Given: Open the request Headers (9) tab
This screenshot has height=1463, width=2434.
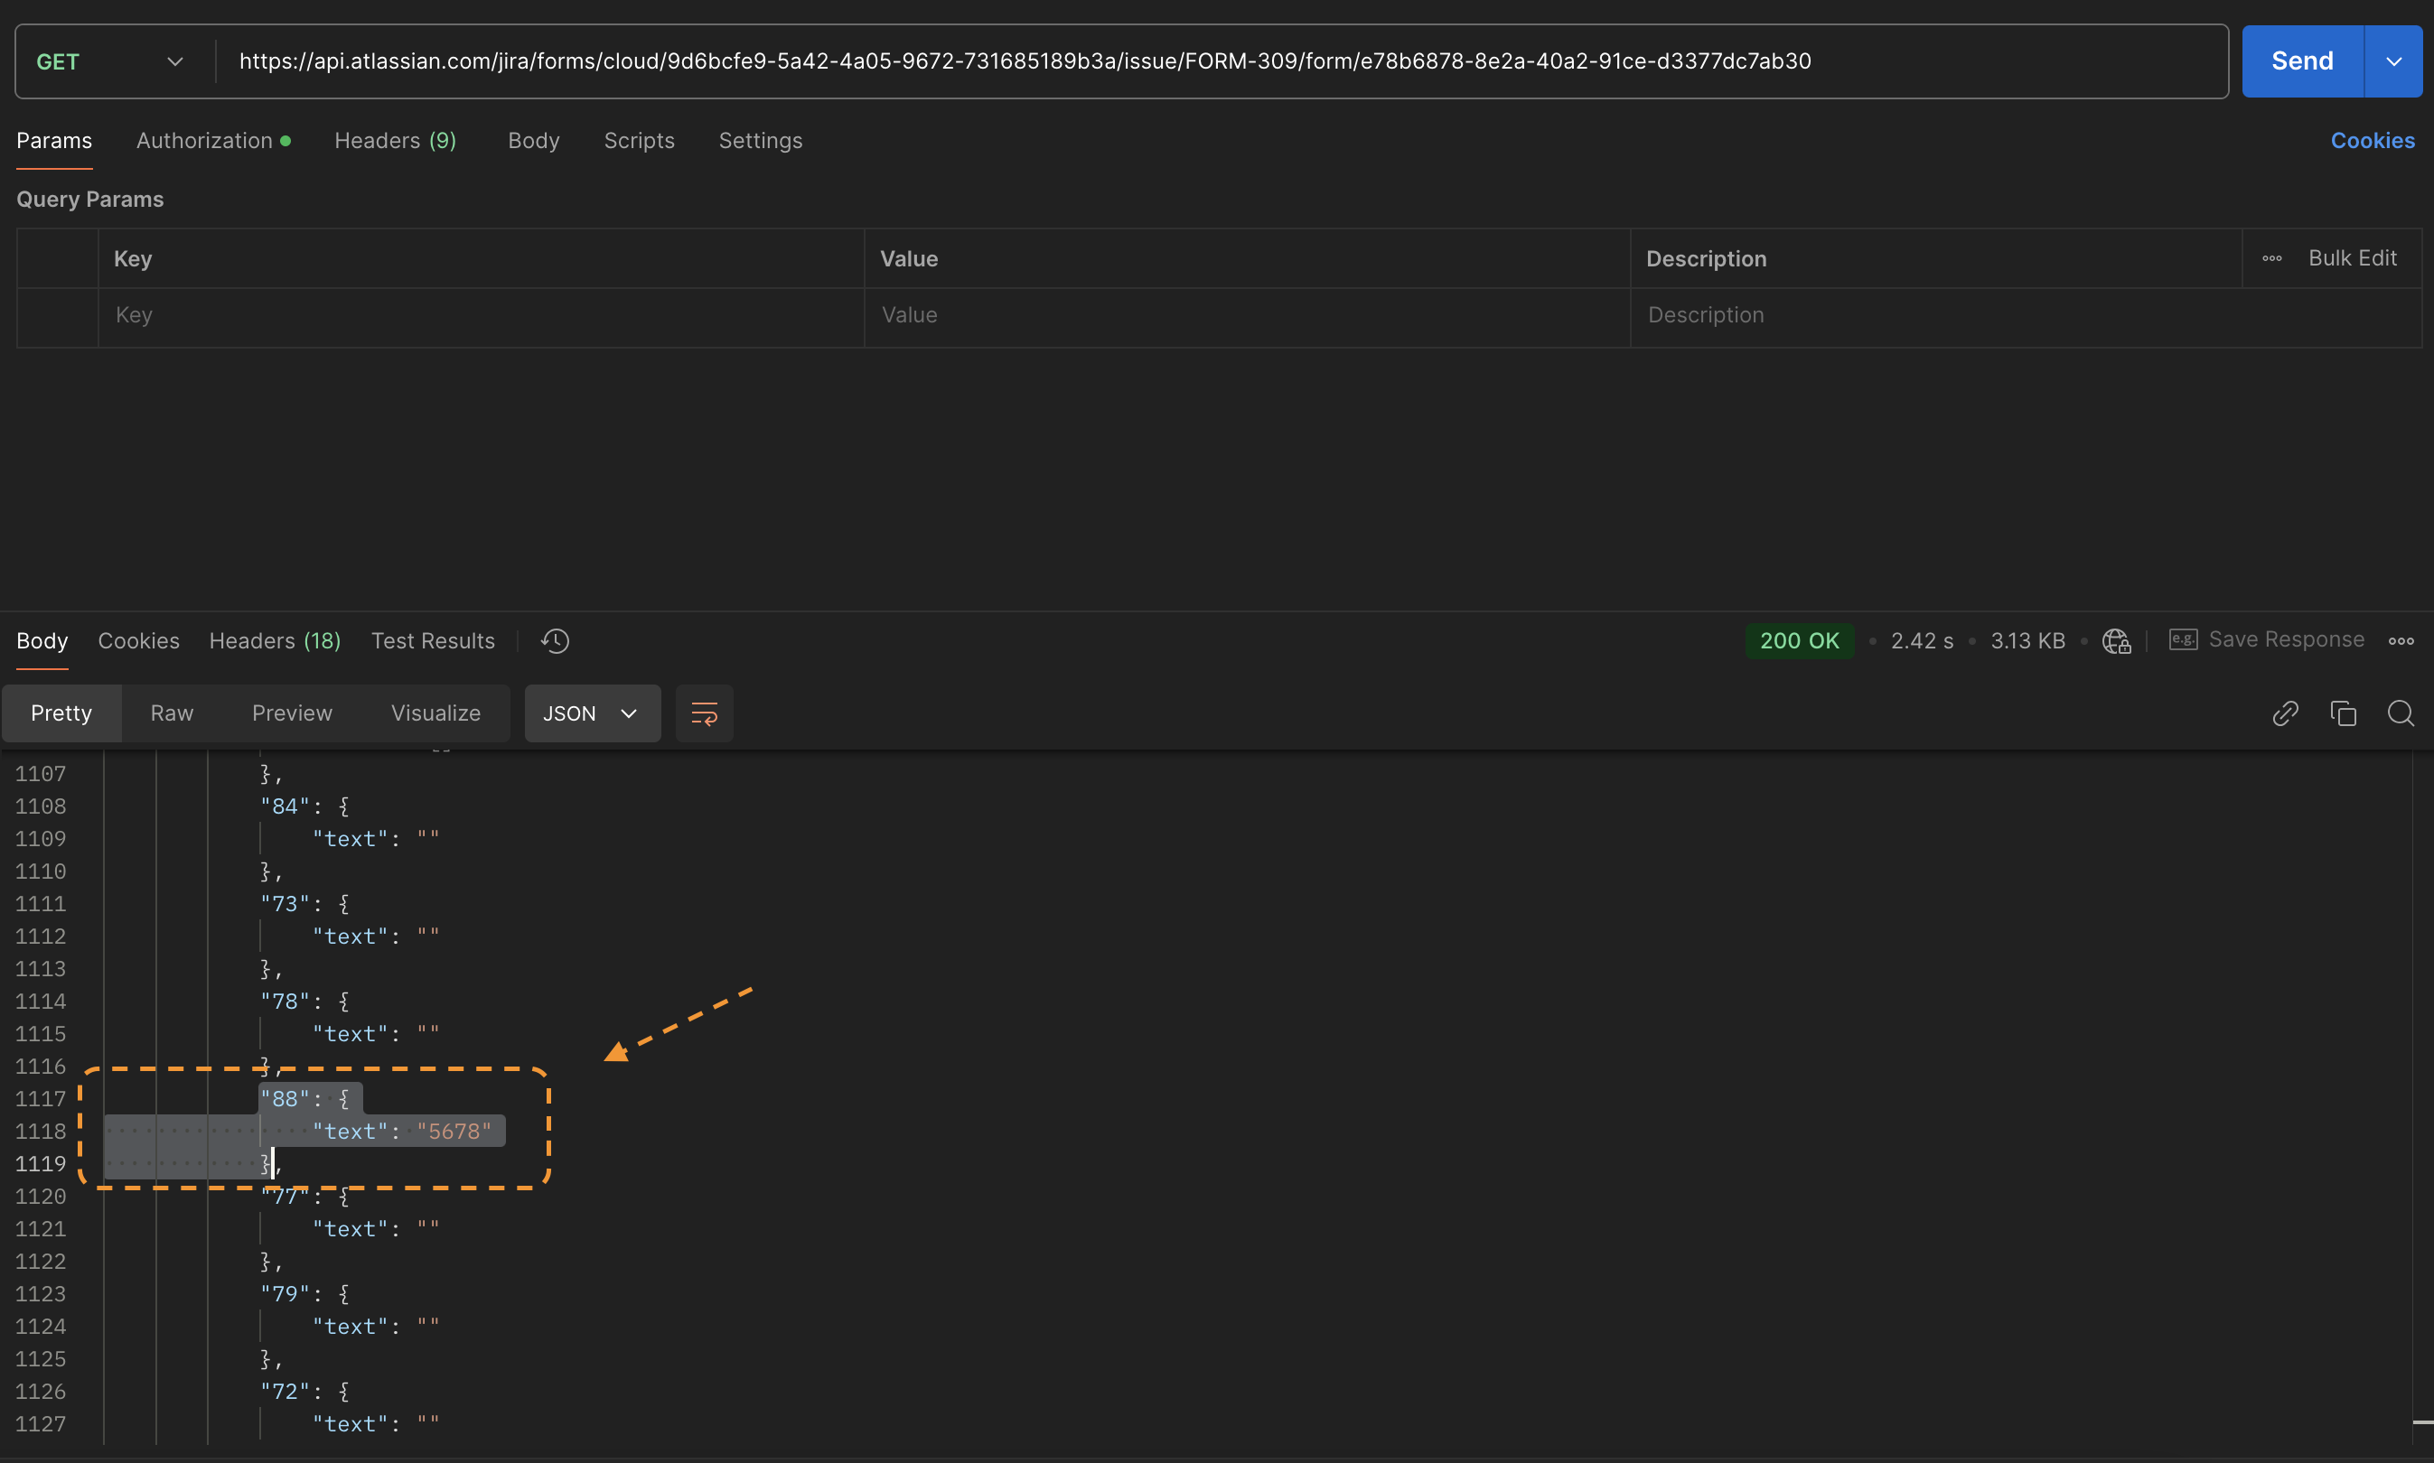Looking at the screenshot, I should [x=395, y=141].
